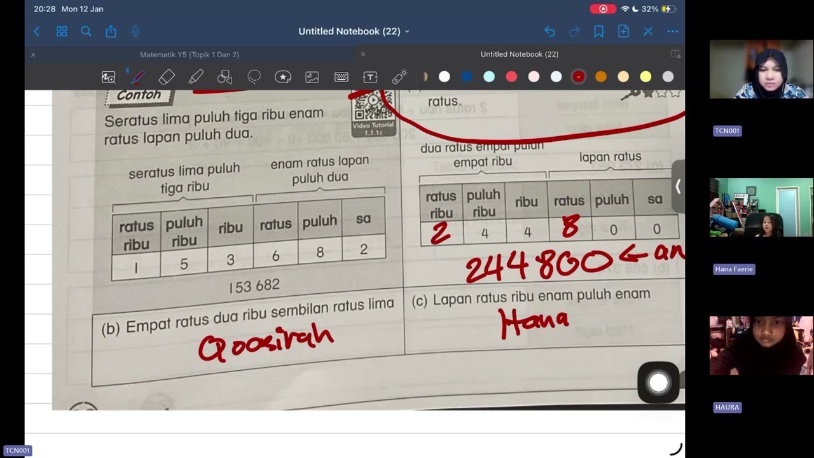This screenshot has height=458, width=814.
Task: Select the Hana Faerie participant video
Action: (761, 207)
